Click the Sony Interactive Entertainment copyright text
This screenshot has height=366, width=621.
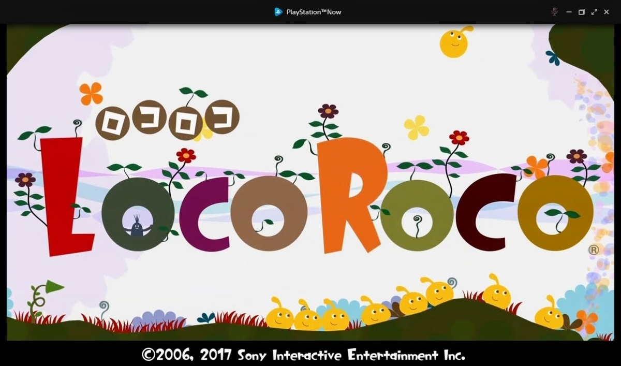coord(303,355)
